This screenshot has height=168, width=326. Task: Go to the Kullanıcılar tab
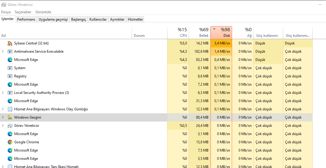[x=98, y=19]
